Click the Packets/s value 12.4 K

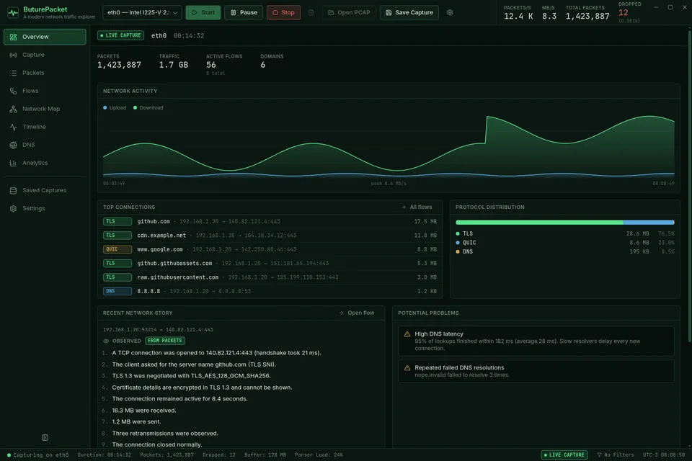(518, 17)
